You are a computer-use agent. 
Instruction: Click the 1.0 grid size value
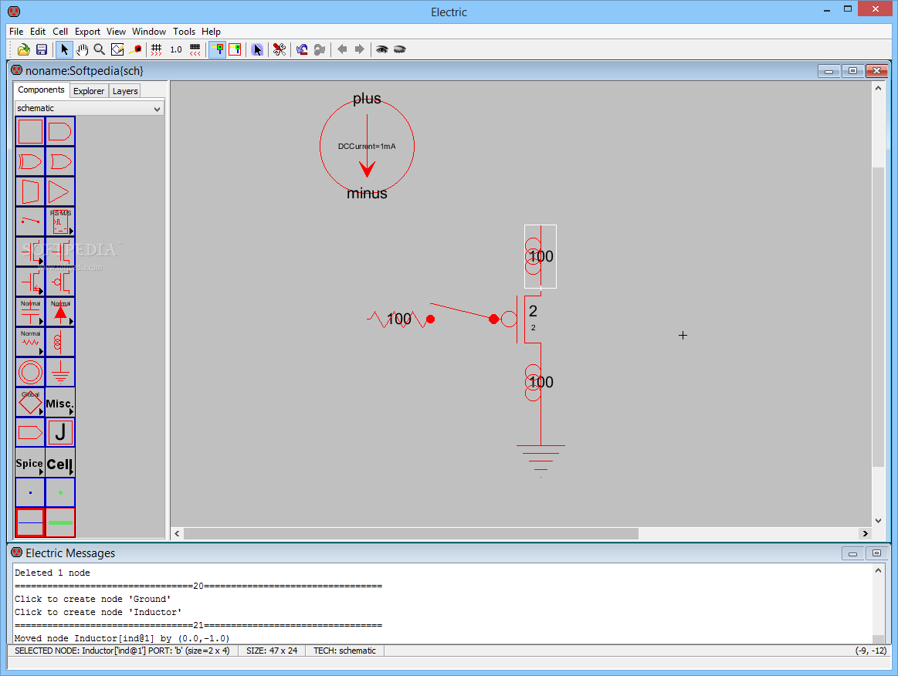[176, 50]
